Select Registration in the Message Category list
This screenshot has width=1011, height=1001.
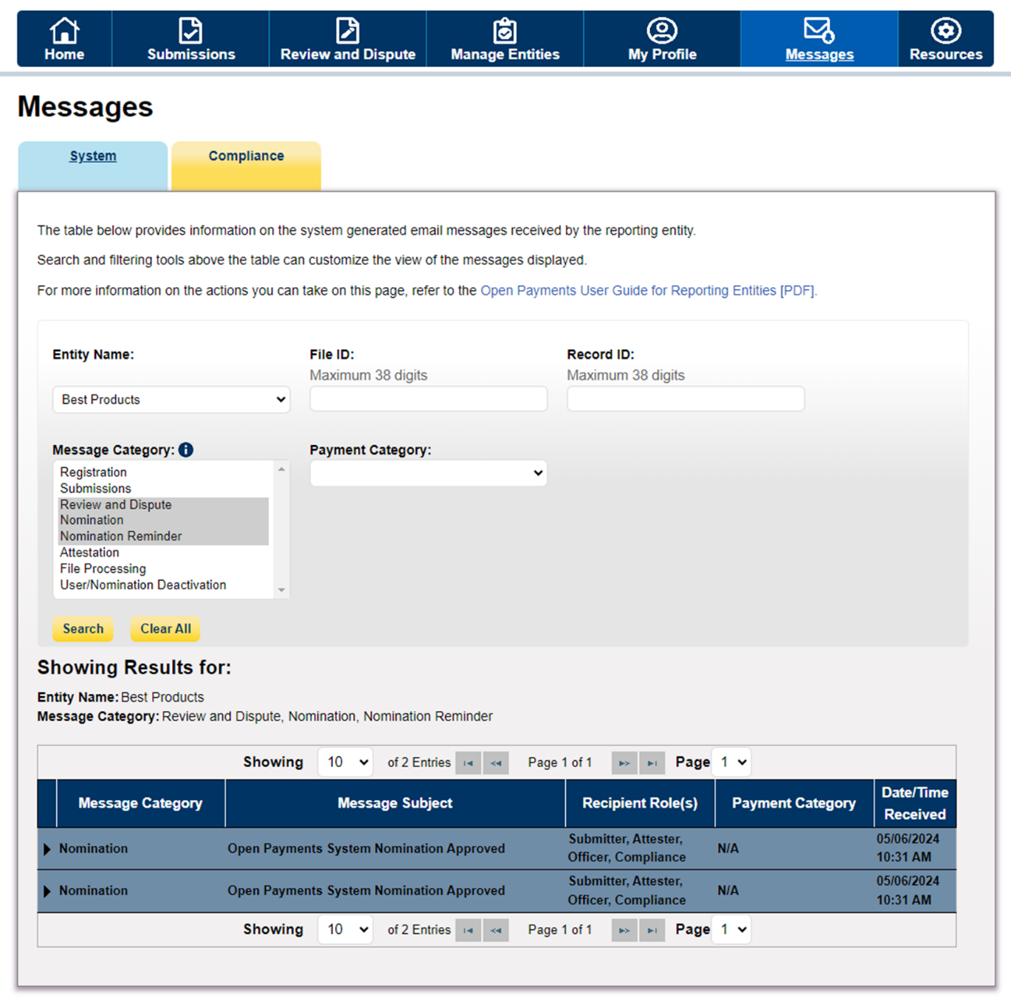(164, 472)
